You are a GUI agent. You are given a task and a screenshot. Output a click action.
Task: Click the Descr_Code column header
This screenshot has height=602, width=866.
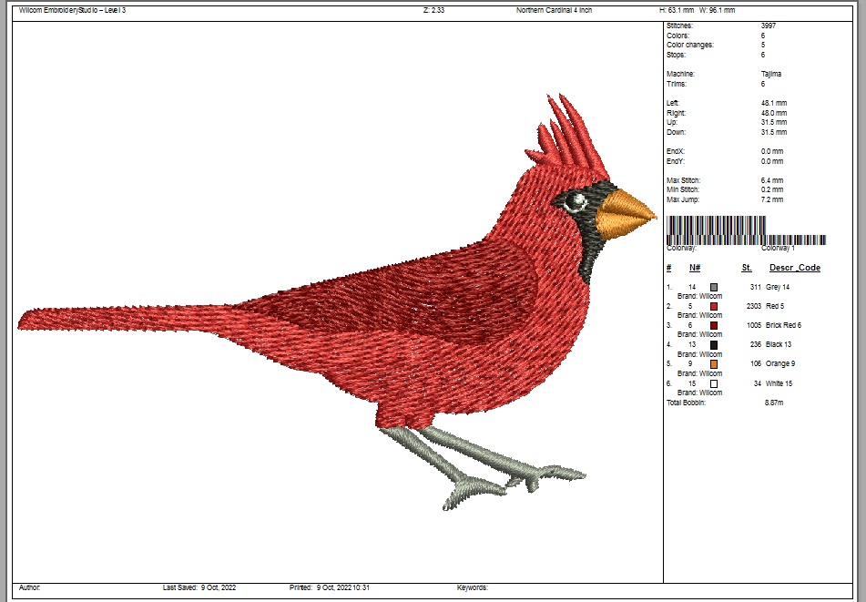click(794, 268)
